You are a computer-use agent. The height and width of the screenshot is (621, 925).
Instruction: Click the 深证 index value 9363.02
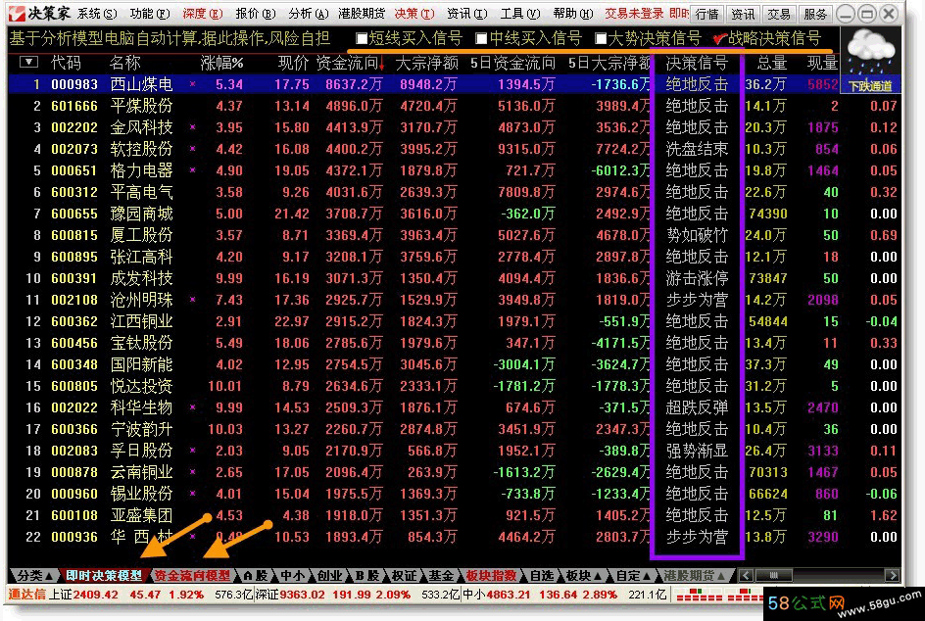click(x=303, y=595)
